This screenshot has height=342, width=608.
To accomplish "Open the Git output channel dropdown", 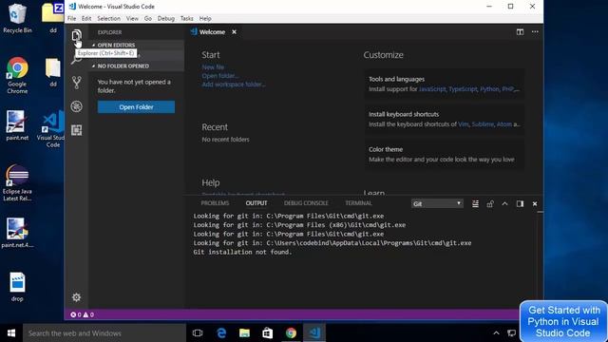I will coord(437,203).
